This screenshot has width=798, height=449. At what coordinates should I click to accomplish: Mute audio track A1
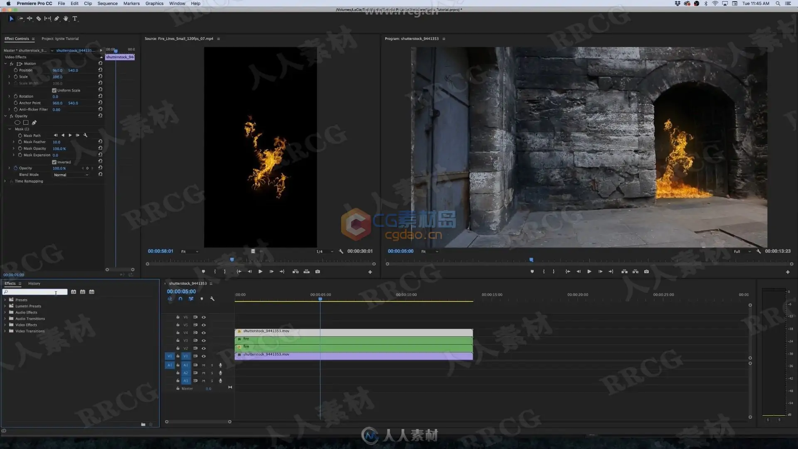(204, 365)
